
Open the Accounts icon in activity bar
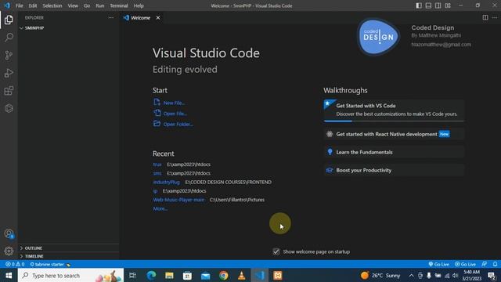coord(9,233)
